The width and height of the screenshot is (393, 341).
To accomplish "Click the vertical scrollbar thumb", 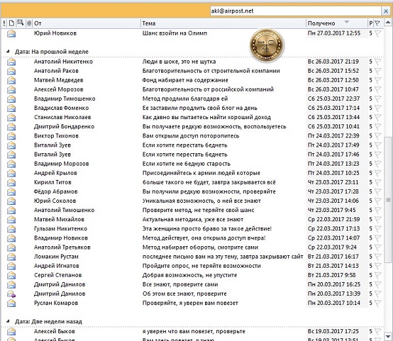I will (x=388, y=200).
